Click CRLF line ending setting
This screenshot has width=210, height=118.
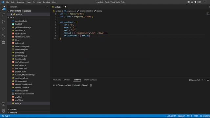(x=196, y=116)
